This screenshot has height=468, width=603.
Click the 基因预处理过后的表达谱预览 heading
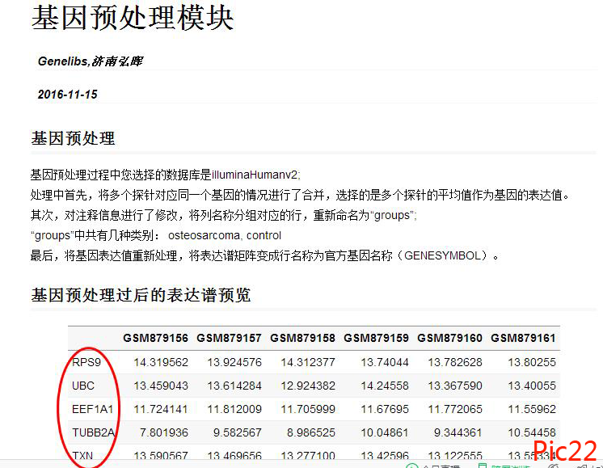coord(141,295)
